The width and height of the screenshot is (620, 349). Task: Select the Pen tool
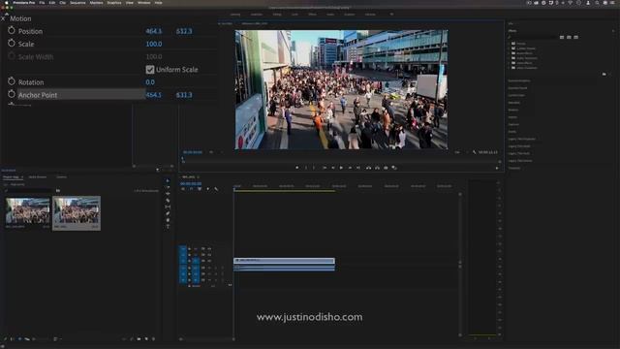tap(168, 213)
